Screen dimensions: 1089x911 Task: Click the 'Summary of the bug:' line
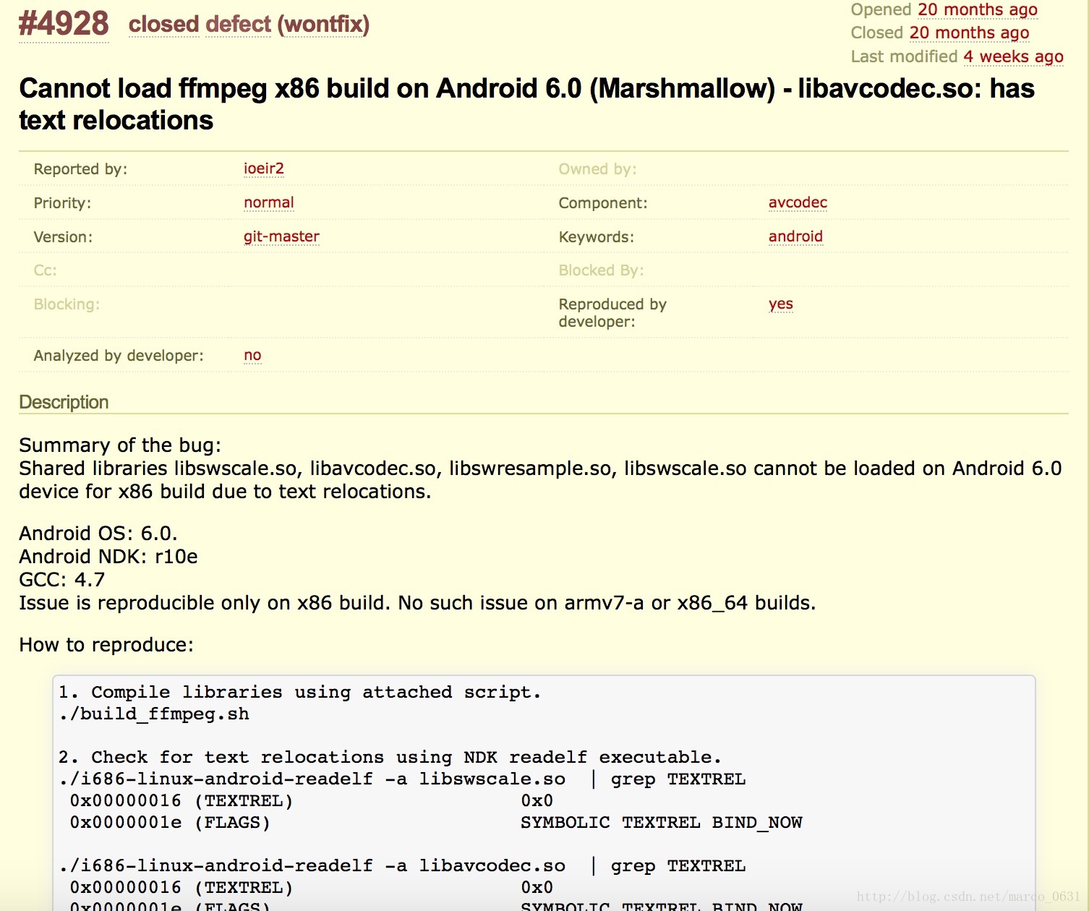click(120, 445)
